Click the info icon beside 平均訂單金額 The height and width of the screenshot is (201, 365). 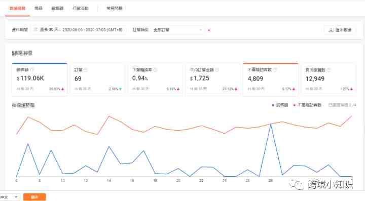tap(217, 69)
